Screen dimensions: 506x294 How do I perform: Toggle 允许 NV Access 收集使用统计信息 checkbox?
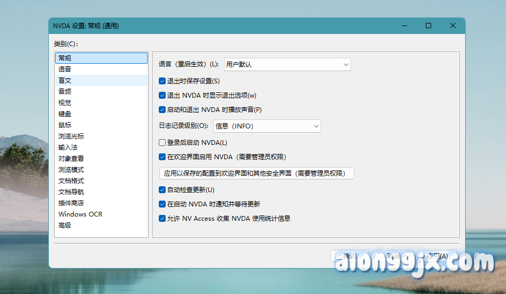[162, 218]
